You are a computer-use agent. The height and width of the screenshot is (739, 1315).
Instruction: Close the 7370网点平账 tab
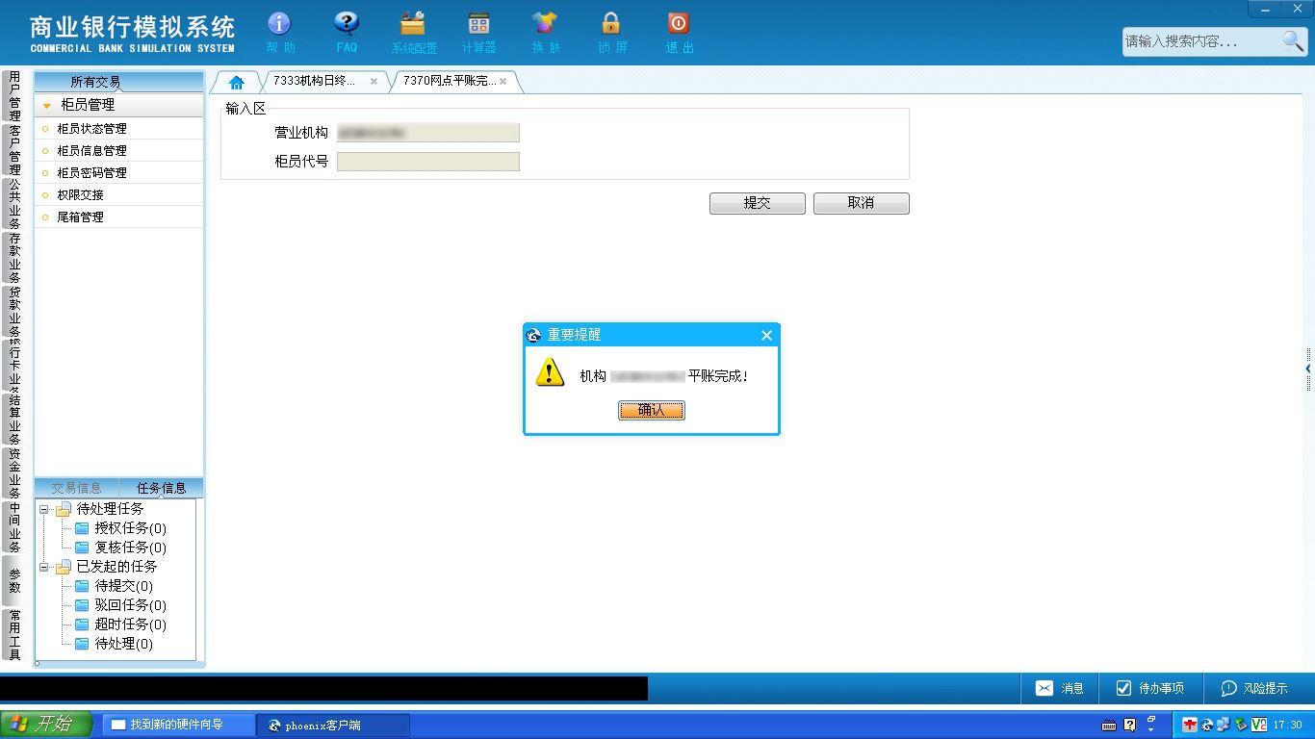(503, 82)
